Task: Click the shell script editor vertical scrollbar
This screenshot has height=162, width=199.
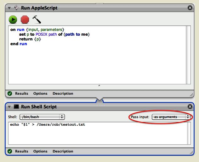Action: [189, 133]
